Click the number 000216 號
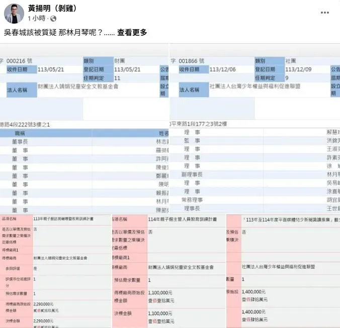 click(19, 61)
